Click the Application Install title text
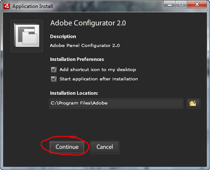Viewport: 210px width, 170px height. [33, 6]
